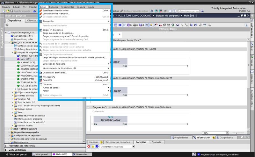
Task: Toggle the blue information filter button
Action: tap(97, 146)
